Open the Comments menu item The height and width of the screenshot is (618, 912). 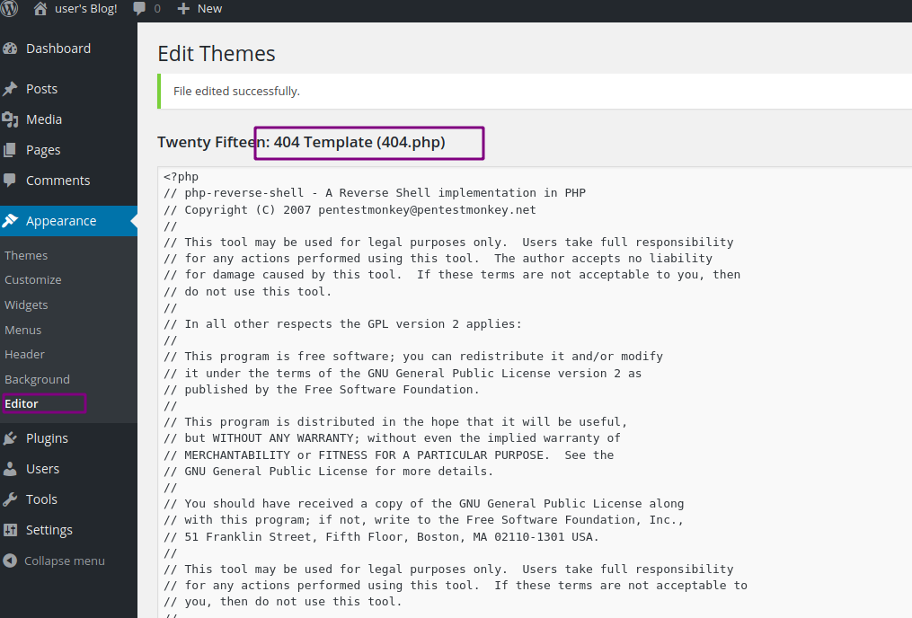[x=58, y=181]
